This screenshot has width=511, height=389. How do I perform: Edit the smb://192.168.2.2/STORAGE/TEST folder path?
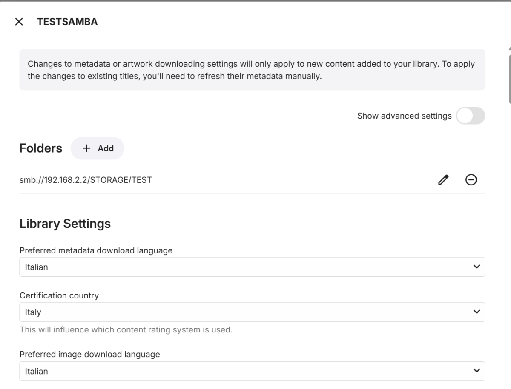pyautogui.click(x=443, y=180)
